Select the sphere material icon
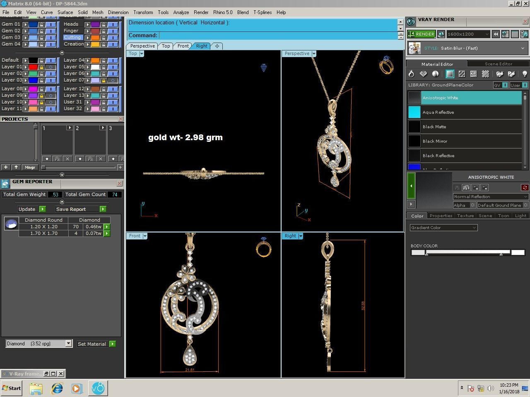The width and height of the screenshot is (530, 397). click(435, 74)
